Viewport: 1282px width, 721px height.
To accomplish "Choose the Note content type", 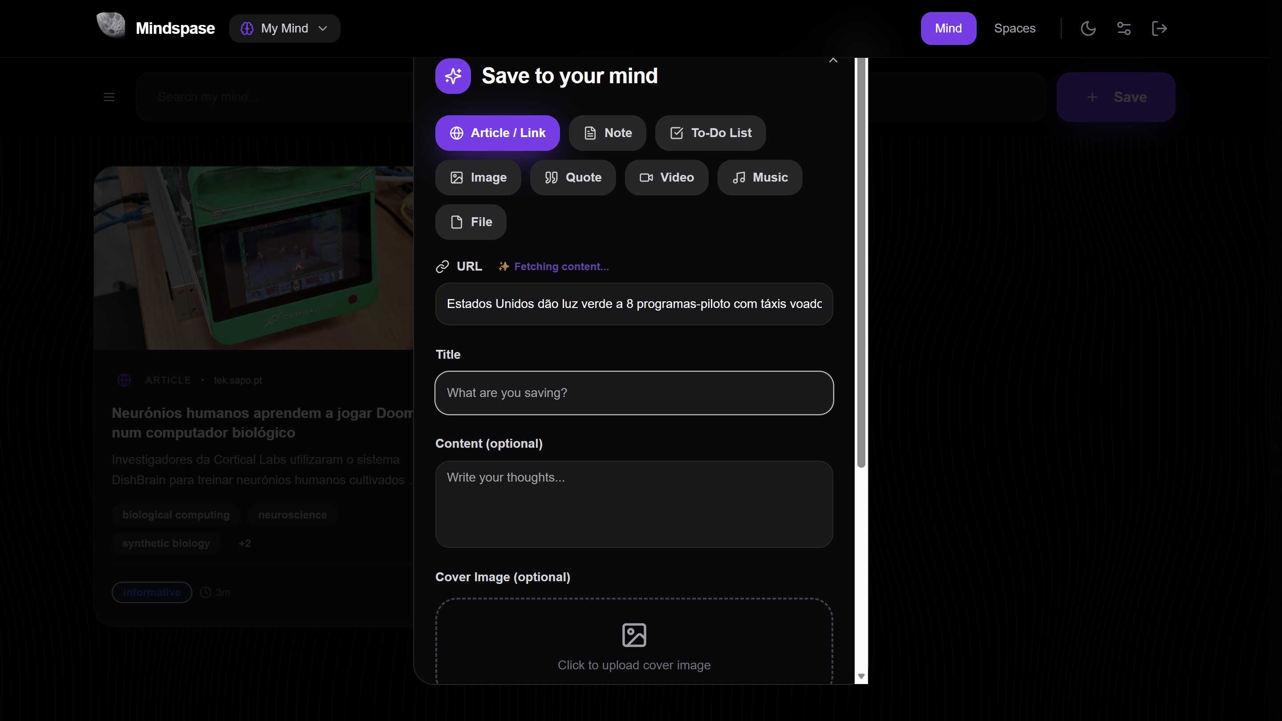I will point(607,133).
